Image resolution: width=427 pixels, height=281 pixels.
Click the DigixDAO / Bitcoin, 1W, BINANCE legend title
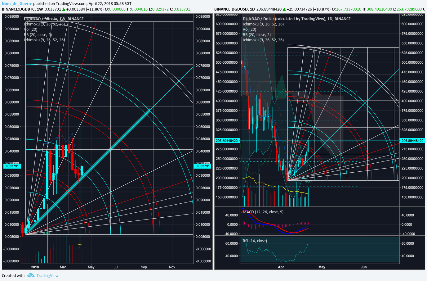pos(54,19)
